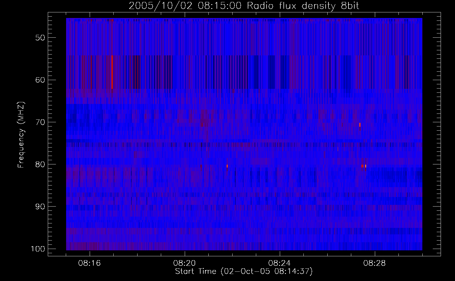The height and width of the screenshot is (281, 455).
Task: Click the orange spot at 80 MHz near 08:22
Action: coord(227,166)
